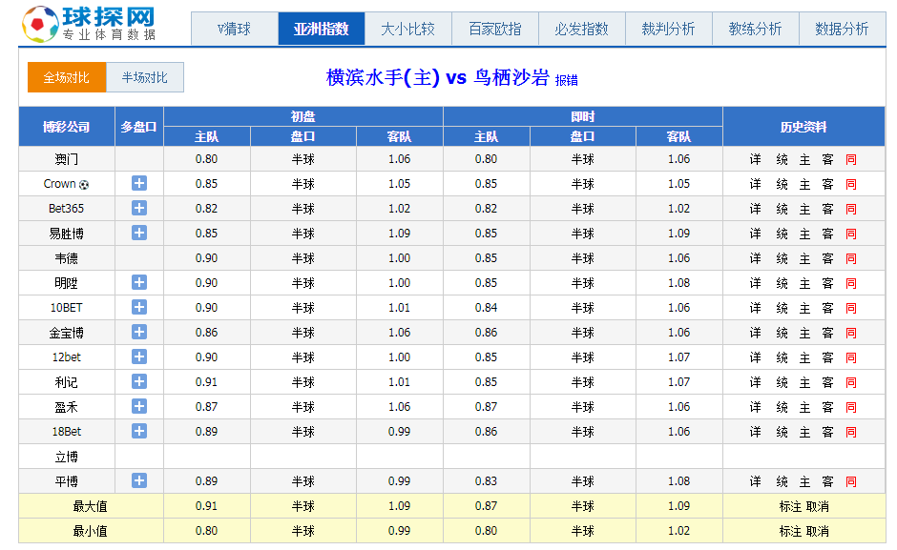Click 18Bet live home odds 0.86

pos(487,432)
